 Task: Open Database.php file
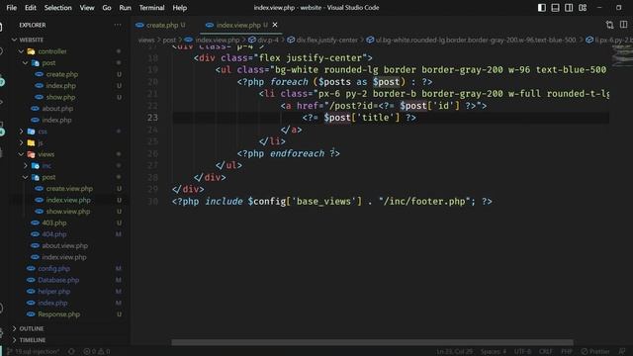click(x=58, y=280)
